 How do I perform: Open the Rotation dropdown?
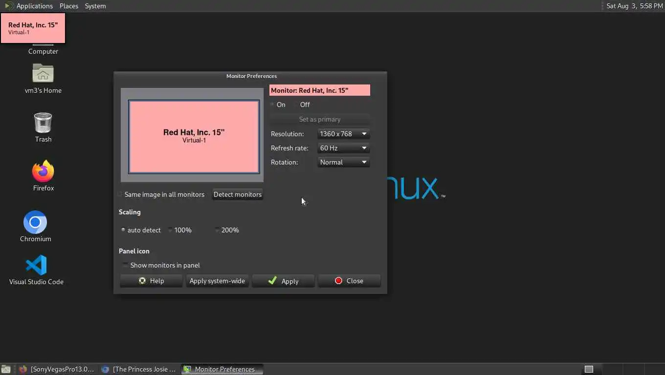click(343, 162)
